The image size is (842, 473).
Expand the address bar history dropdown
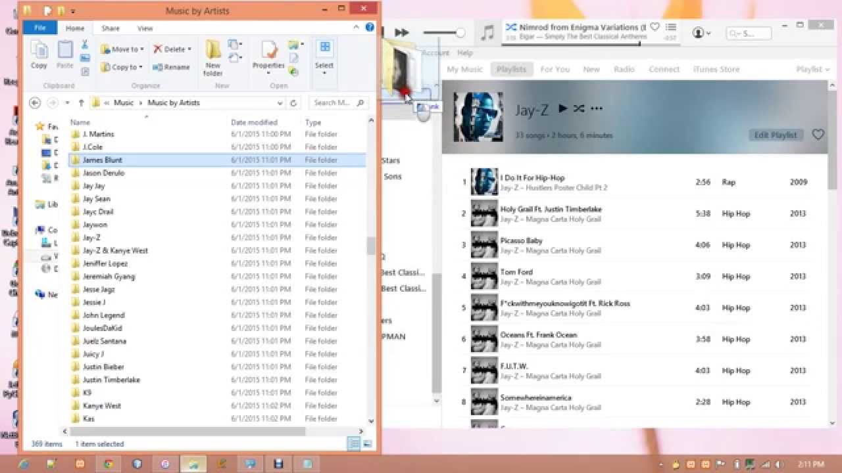pos(280,103)
